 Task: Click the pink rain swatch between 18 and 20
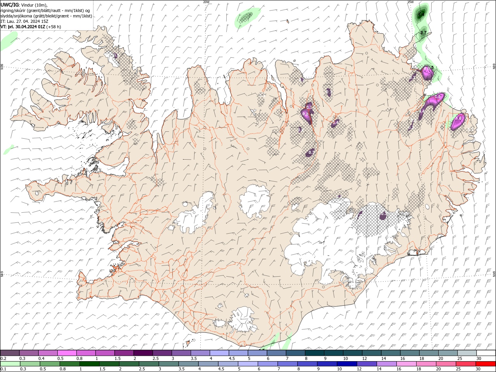click(x=426, y=364)
